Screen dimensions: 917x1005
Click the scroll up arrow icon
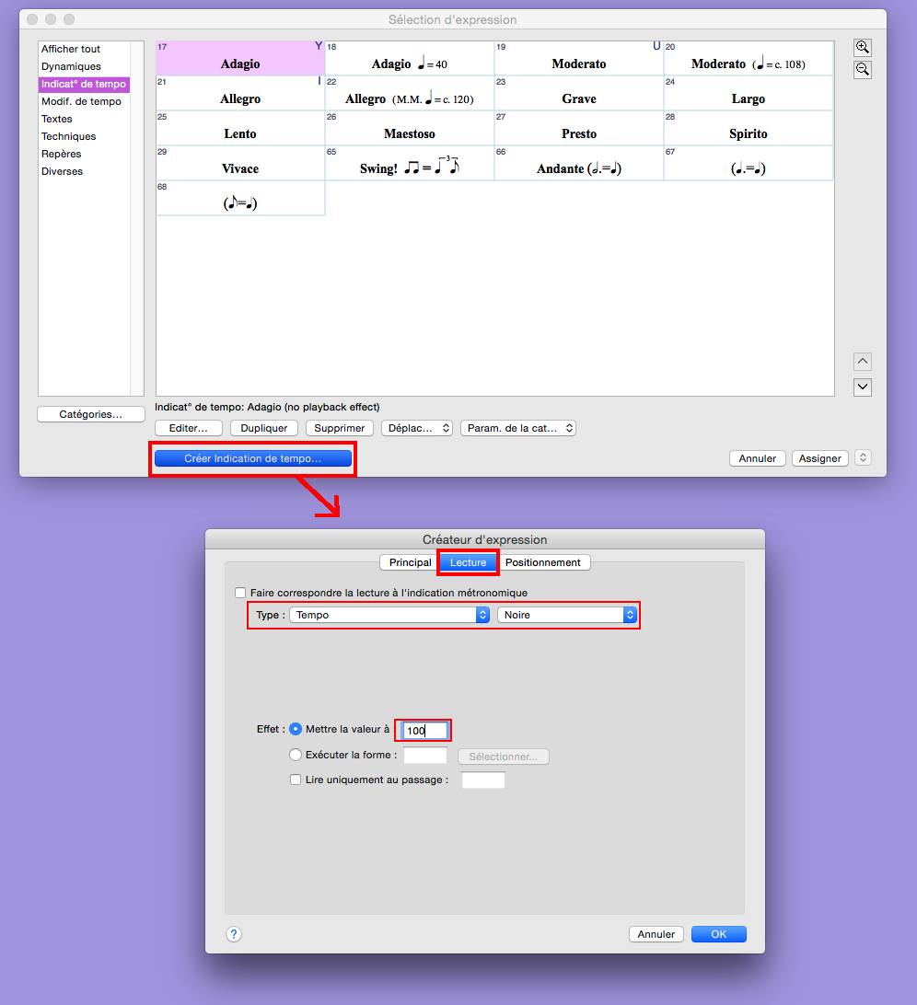click(862, 362)
